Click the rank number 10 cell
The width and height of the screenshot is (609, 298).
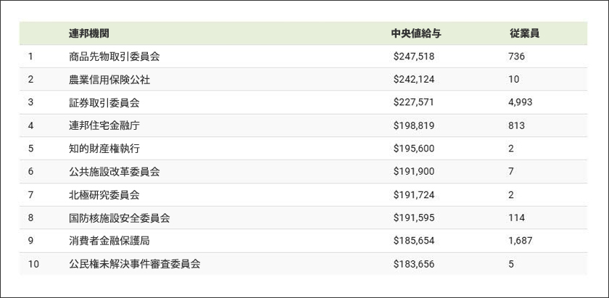pyautogui.click(x=33, y=264)
